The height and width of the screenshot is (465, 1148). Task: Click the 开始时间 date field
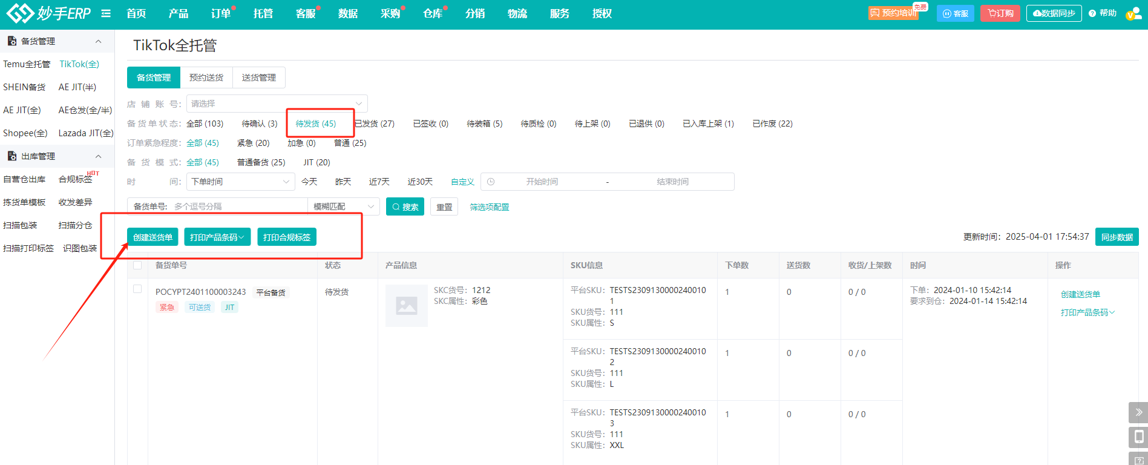(x=542, y=182)
